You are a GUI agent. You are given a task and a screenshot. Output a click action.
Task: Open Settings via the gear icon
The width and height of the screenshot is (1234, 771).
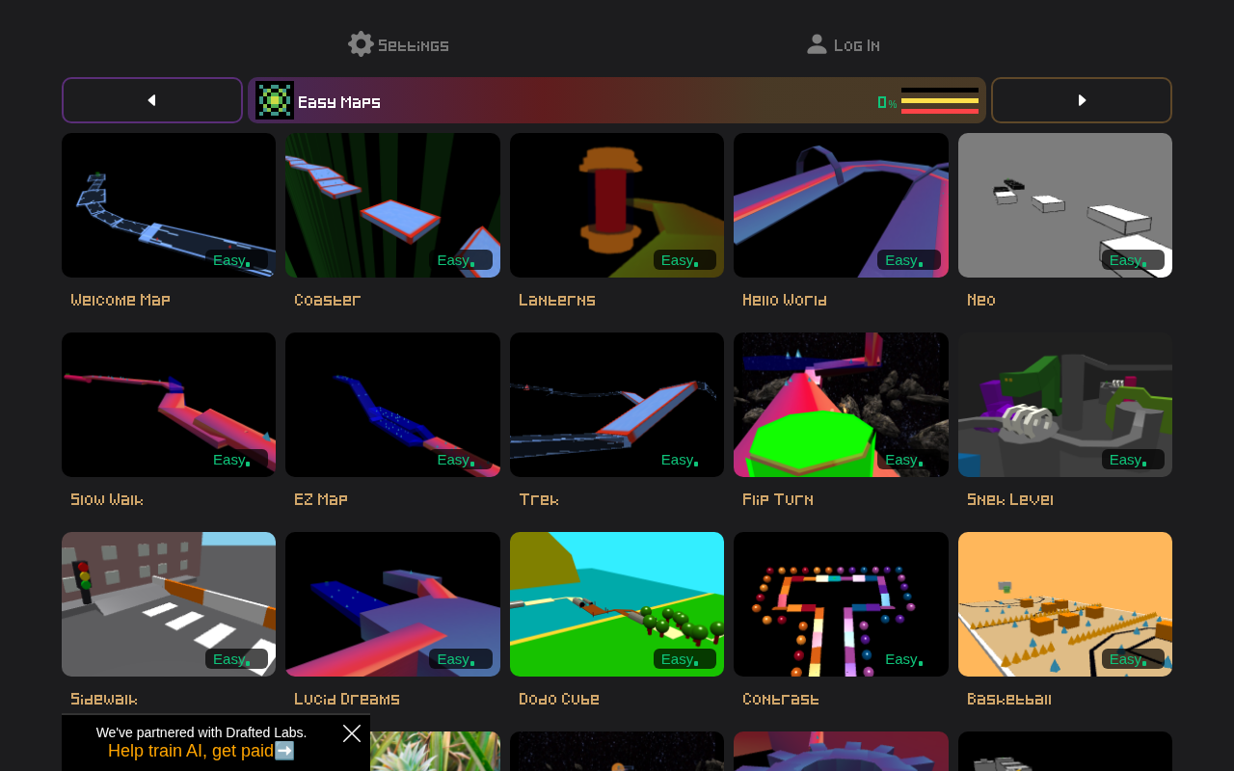pos(361,44)
